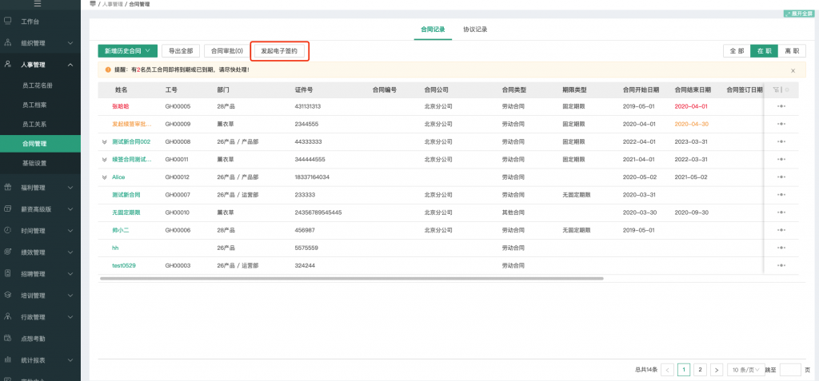Open more actions for 帅小二 row
The height and width of the screenshot is (381, 819).
tap(781, 230)
